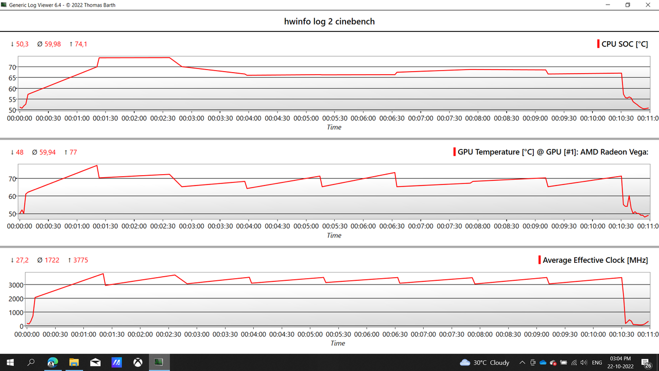Viewport: 659px width, 371px height.
Task: Open the blue OneDrive tray icon
Action: (543, 363)
